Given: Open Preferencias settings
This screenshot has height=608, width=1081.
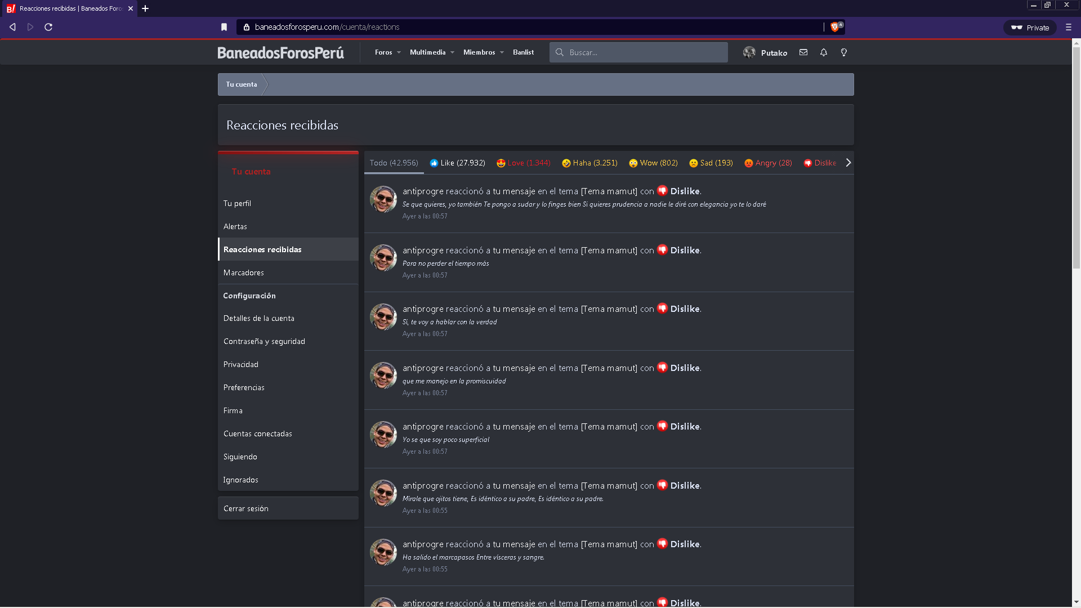Looking at the screenshot, I should point(288,387).
